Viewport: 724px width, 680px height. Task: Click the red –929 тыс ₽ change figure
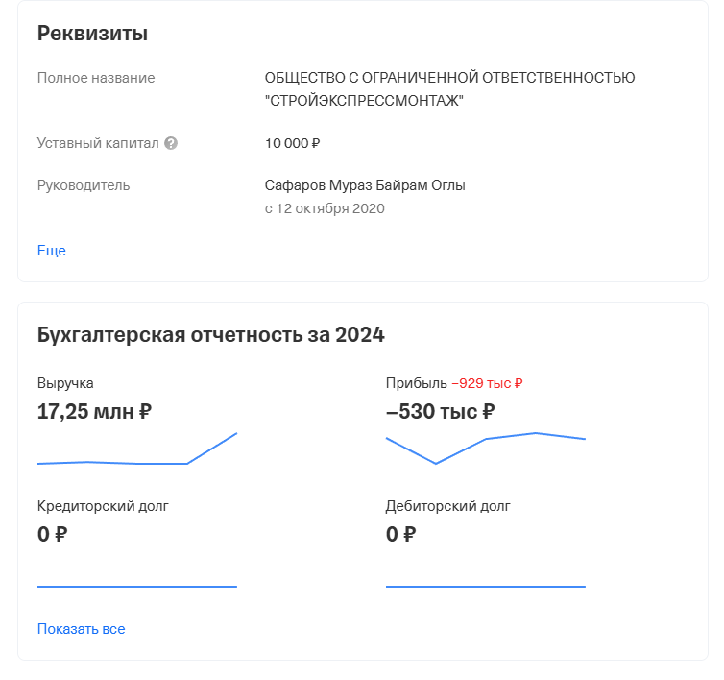click(487, 383)
